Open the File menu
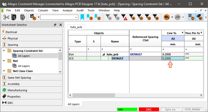The height and width of the screenshot is (112, 208). (x=9, y=10)
